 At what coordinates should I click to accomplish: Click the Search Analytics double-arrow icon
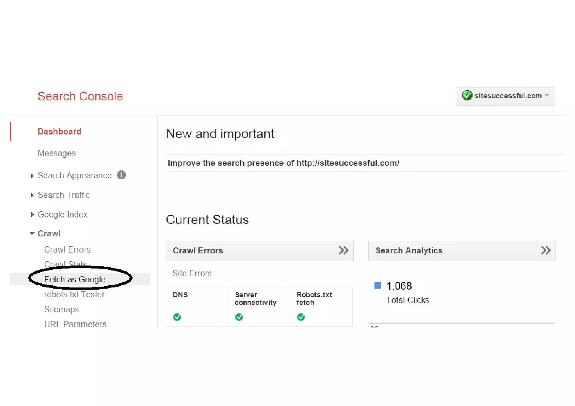546,250
